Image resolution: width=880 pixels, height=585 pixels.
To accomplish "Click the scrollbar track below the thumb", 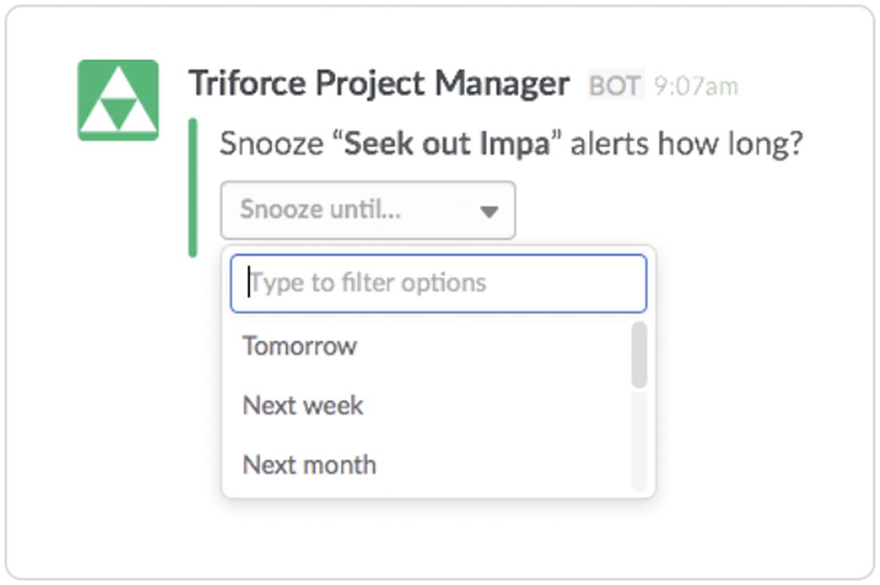I will point(638,440).
